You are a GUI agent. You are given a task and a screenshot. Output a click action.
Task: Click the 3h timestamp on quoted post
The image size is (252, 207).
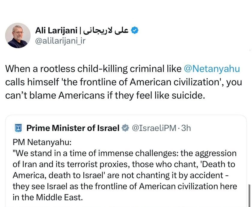[x=186, y=128]
